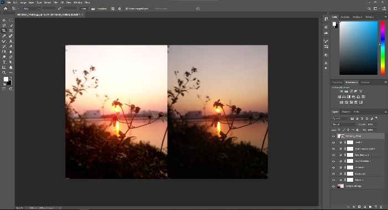The image size is (388, 210).
Task: Select the Hand tool
Action: click(11, 67)
